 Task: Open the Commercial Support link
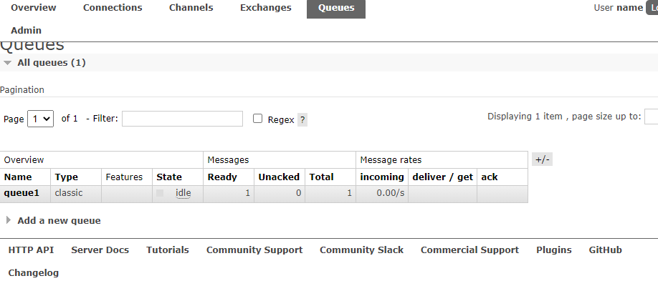click(469, 250)
